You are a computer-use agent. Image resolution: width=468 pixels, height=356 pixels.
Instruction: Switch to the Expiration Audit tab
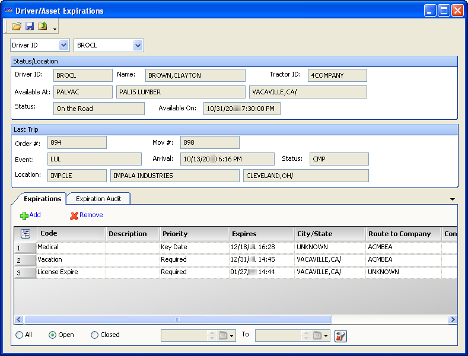coord(98,199)
